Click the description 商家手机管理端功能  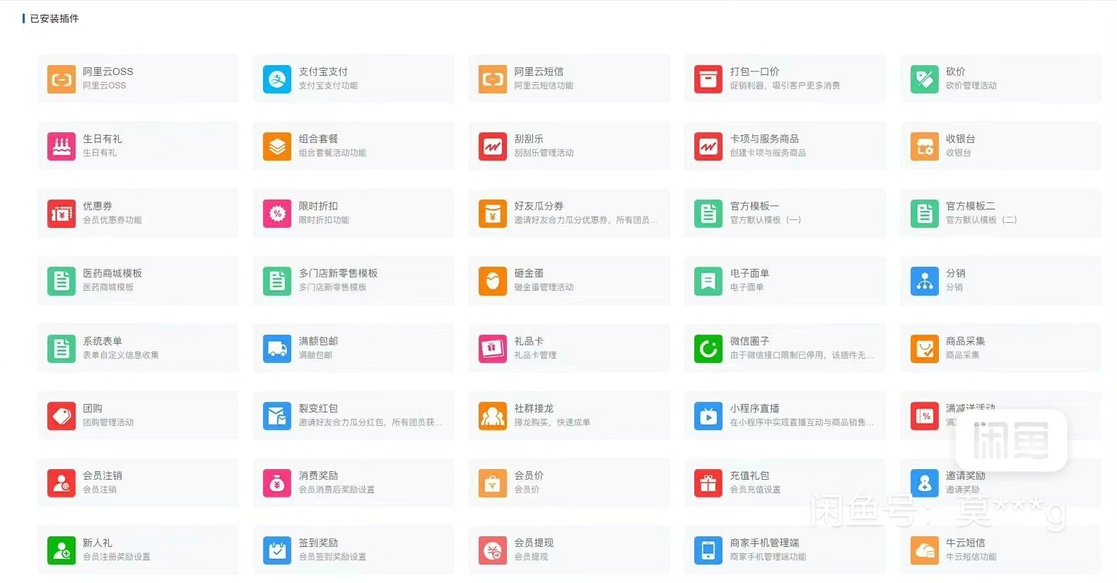pos(768,557)
